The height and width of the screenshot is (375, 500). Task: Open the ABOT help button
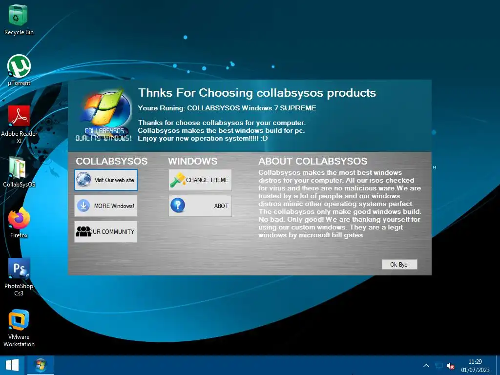pos(200,206)
